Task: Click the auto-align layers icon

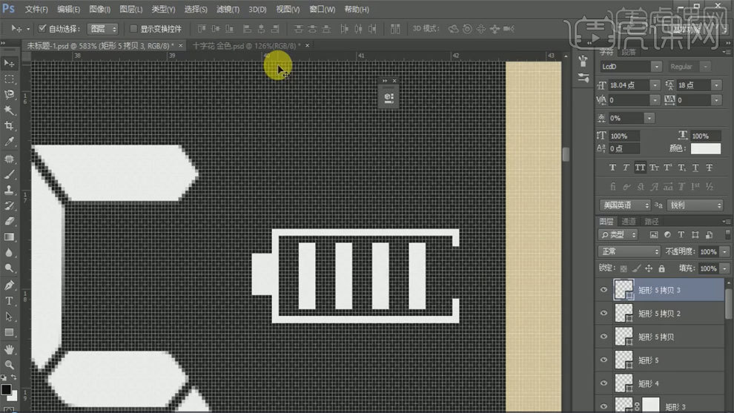Action: click(396, 29)
